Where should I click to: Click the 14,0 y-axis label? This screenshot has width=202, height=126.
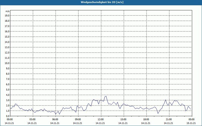coord(7,42)
